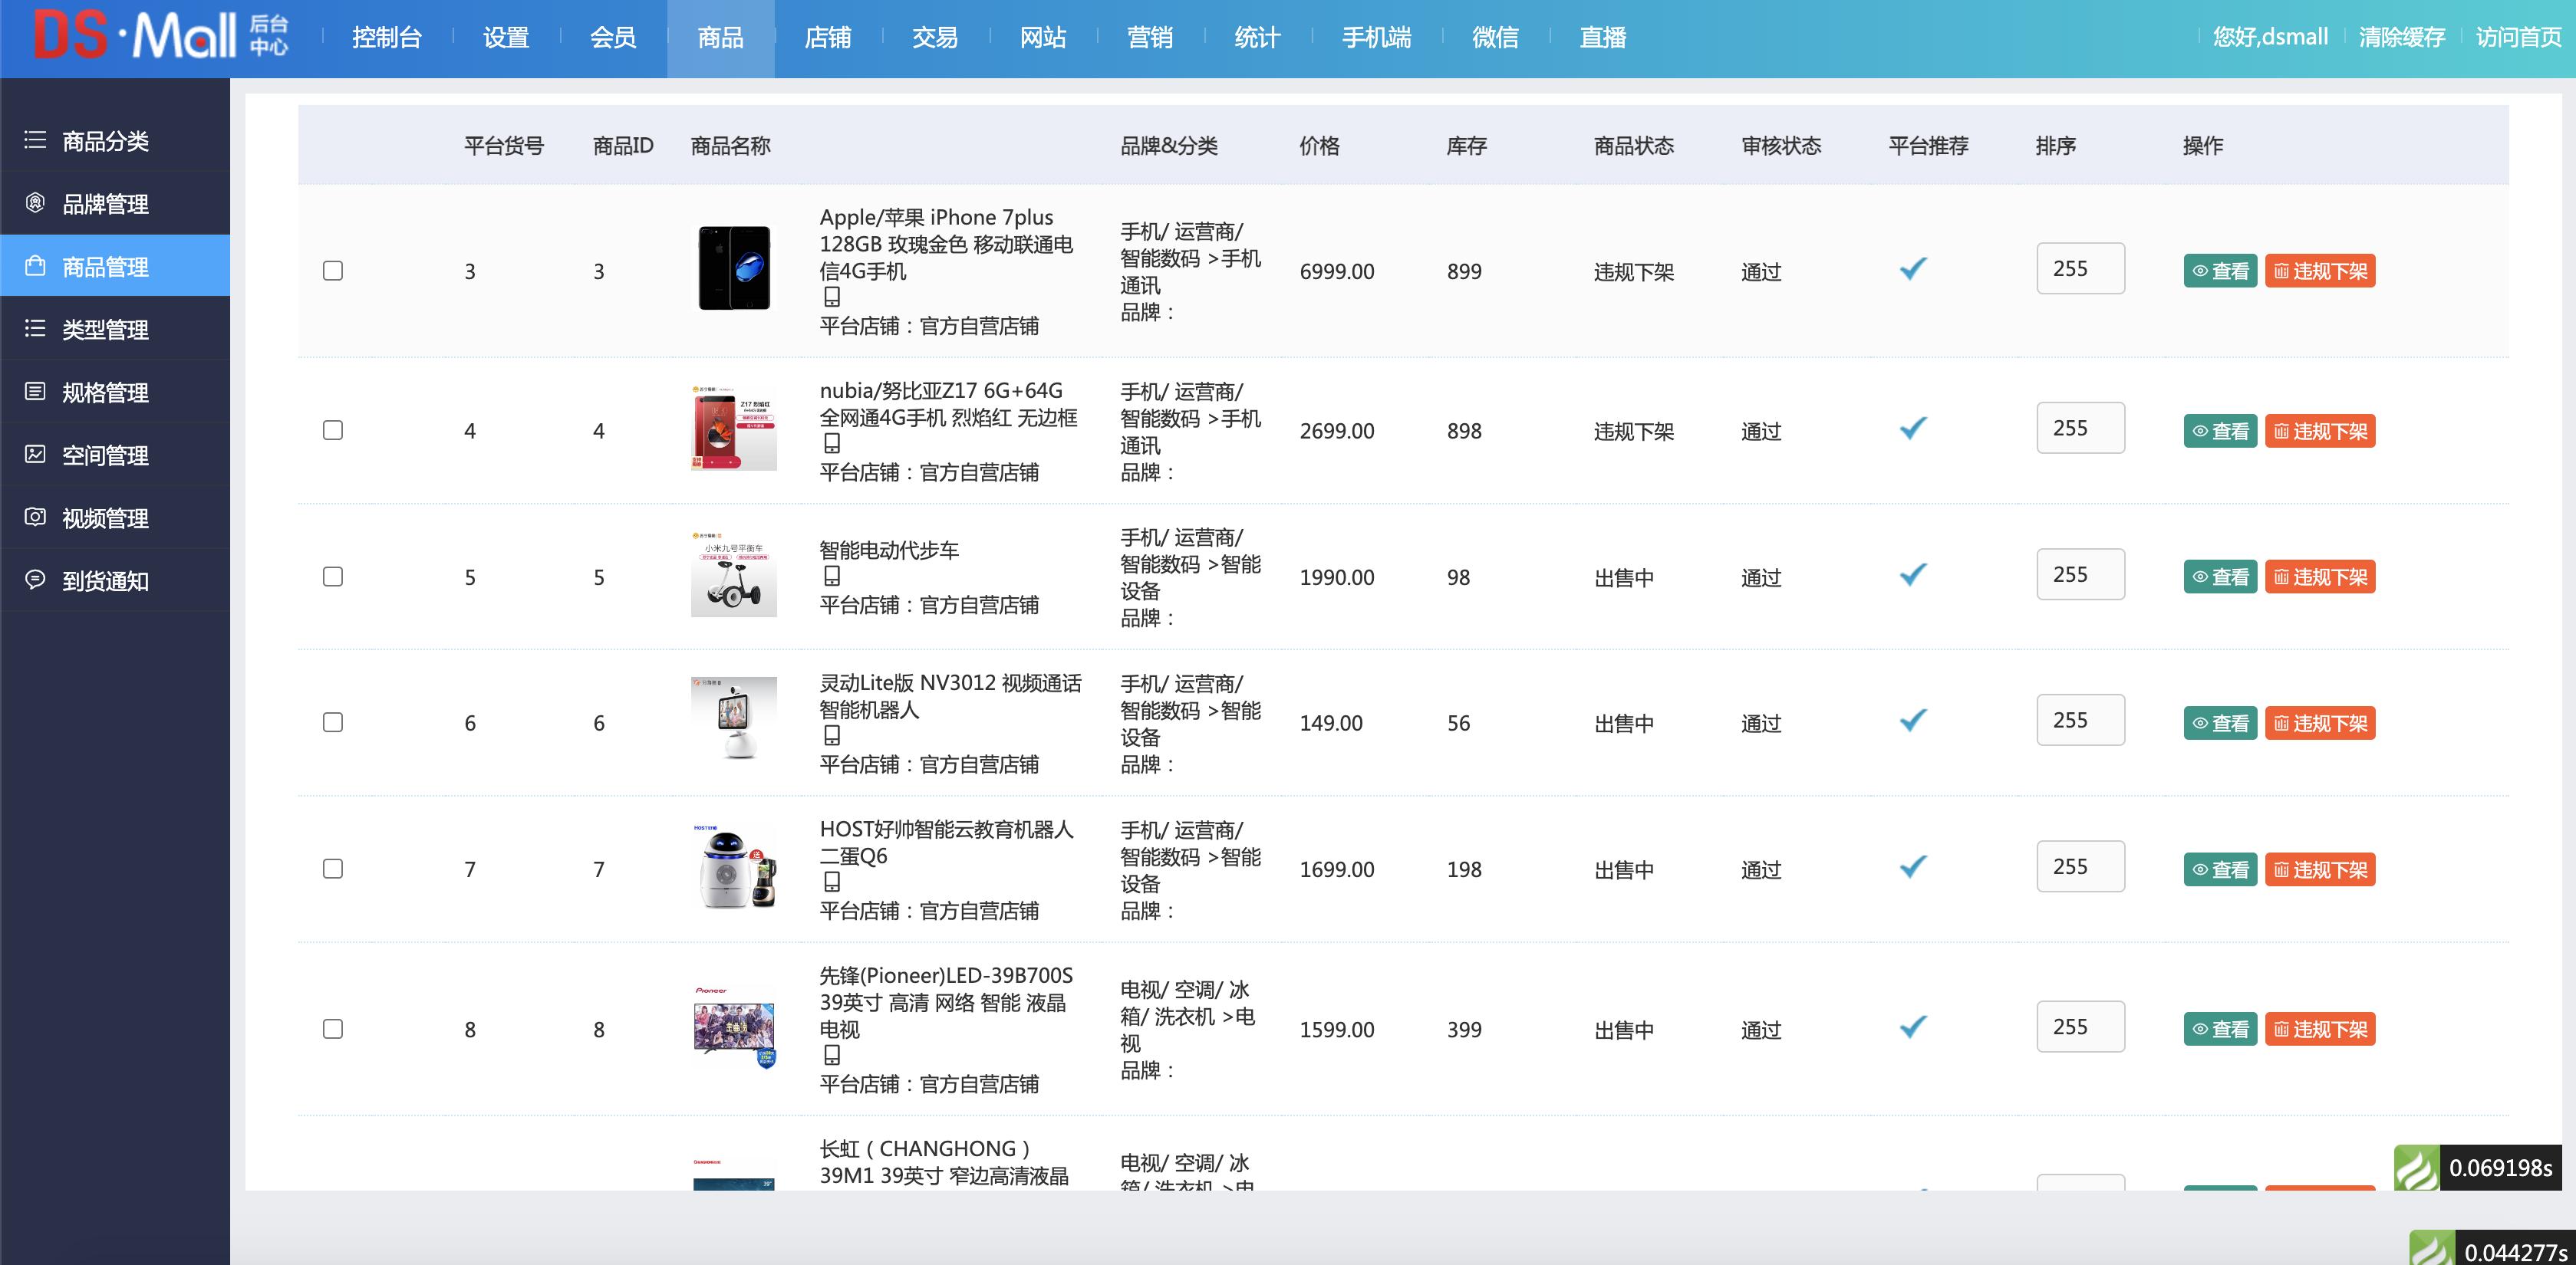Switch to the 营销 menu

1151,38
